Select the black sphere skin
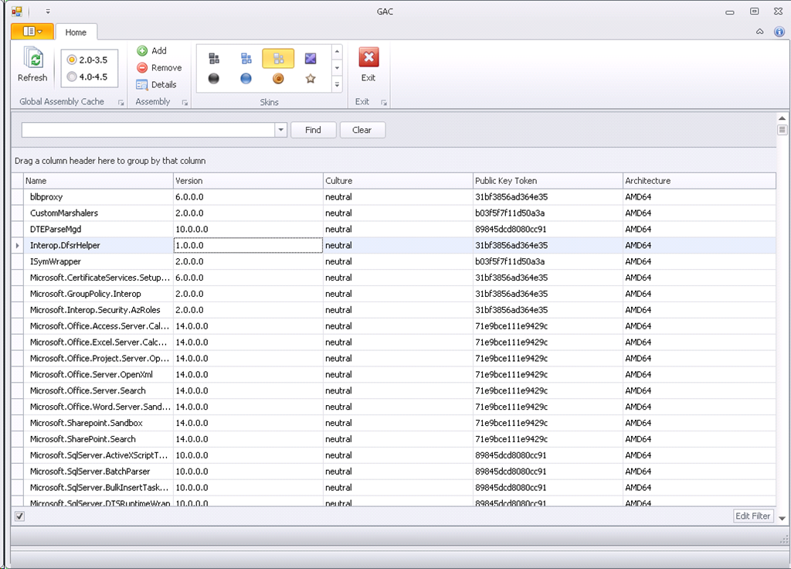791x569 pixels. pos(214,78)
